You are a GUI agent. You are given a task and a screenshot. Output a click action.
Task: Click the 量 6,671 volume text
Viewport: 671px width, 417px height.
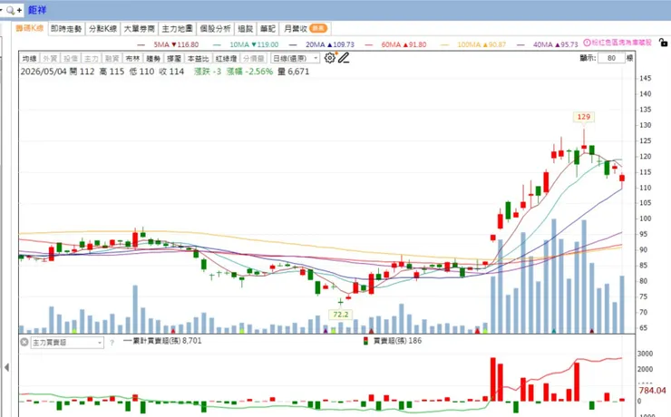[293, 72]
